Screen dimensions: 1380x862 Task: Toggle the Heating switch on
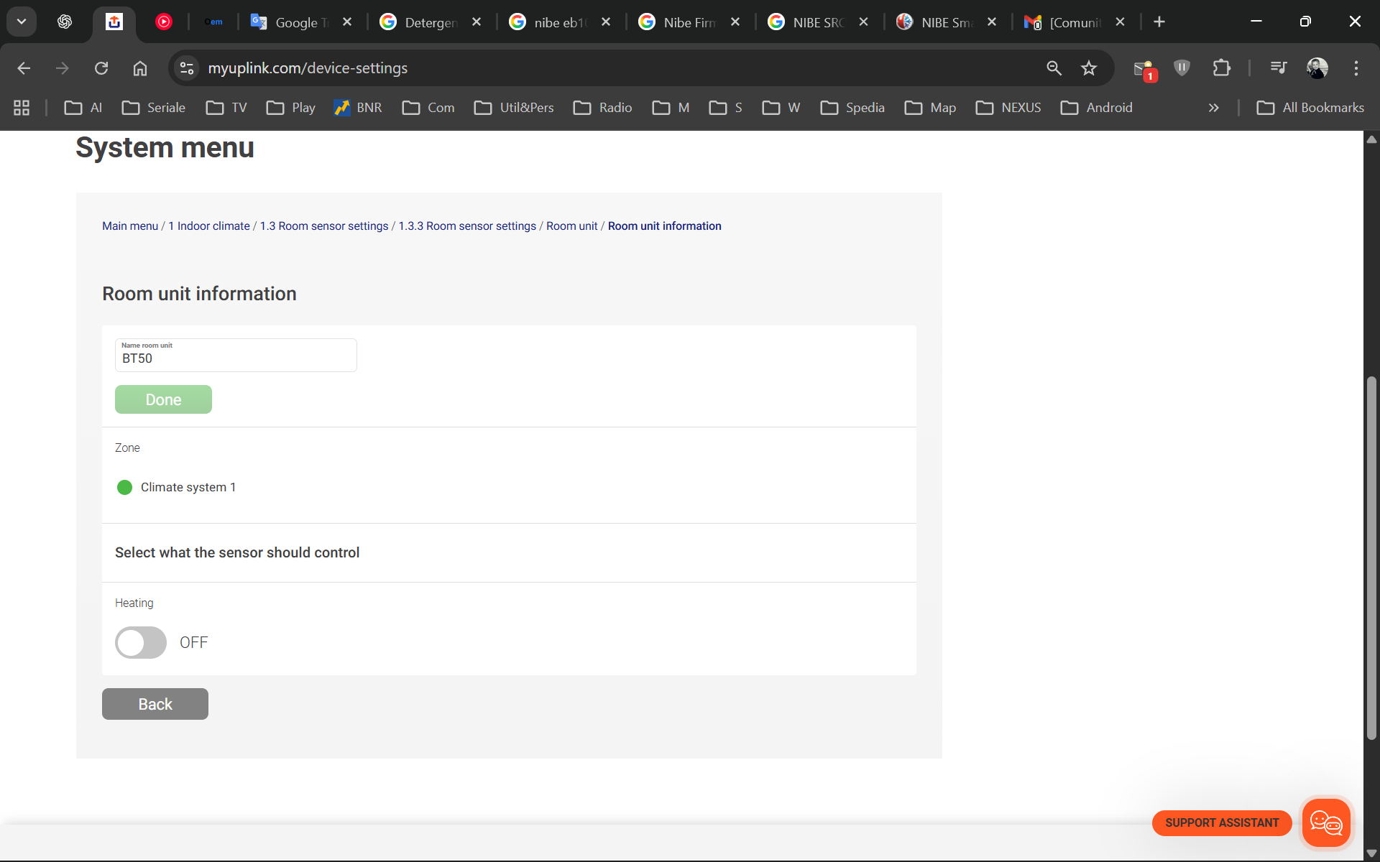click(x=141, y=642)
